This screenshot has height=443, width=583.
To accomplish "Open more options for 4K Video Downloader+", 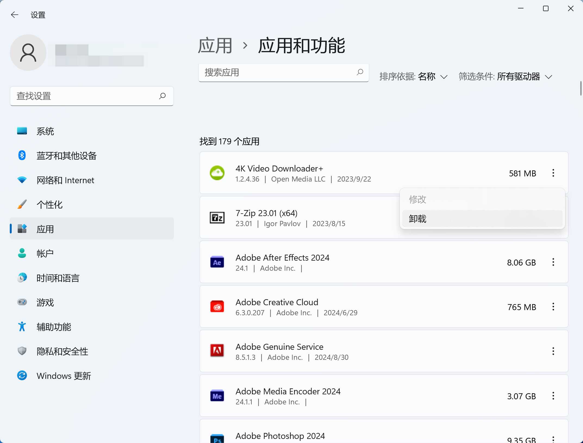I will click(553, 173).
